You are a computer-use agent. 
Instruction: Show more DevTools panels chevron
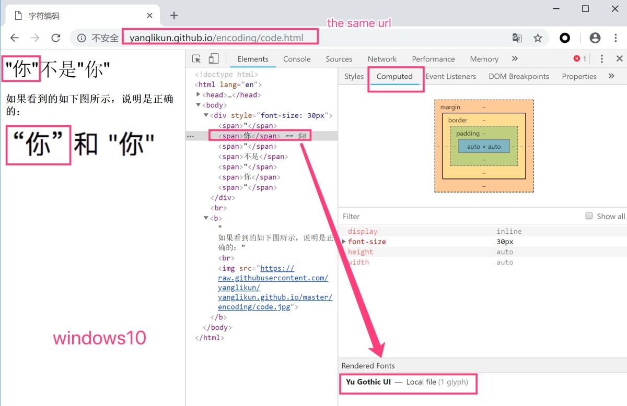[x=515, y=59]
